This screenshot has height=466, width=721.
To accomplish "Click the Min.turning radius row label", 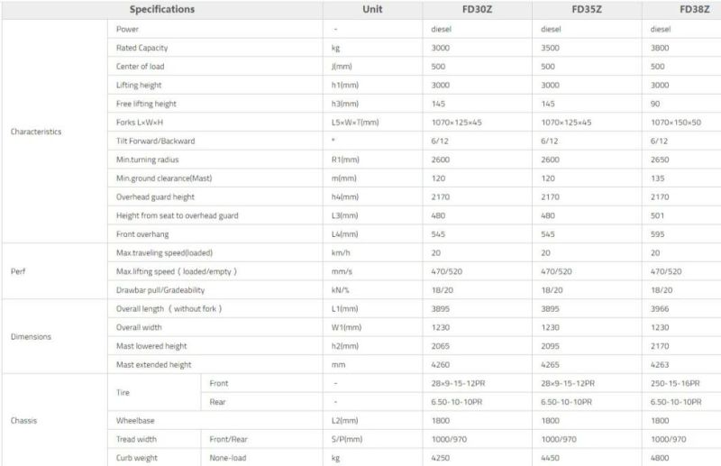I will click(147, 160).
